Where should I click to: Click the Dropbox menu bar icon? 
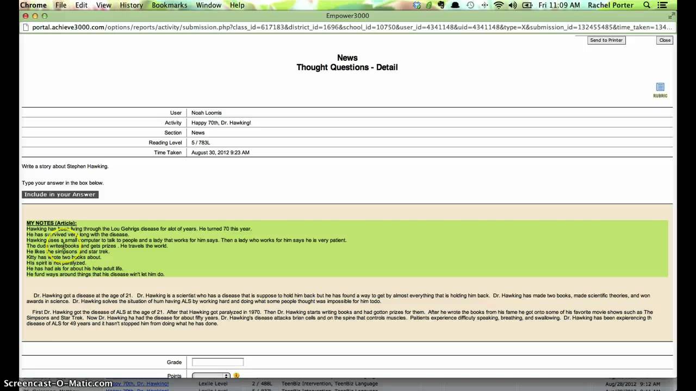click(x=417, y=5)
